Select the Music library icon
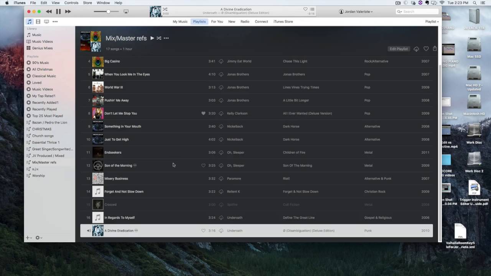The image size is (491, 276). point(30,21)
